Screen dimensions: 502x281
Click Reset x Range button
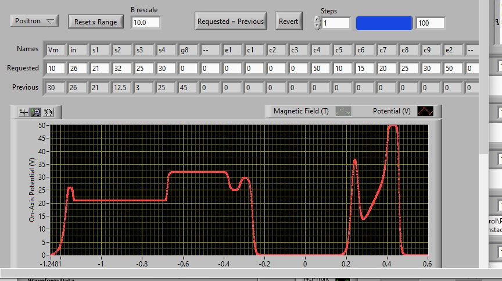pos(96,22)
